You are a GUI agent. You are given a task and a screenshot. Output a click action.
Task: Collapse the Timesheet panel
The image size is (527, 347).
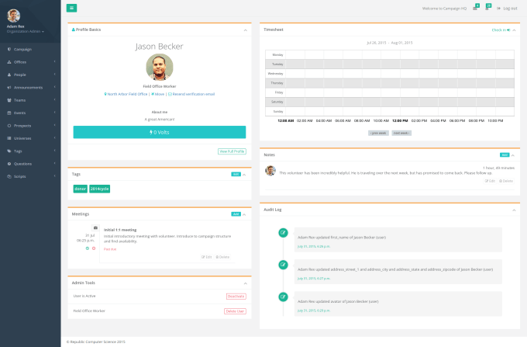514,30
